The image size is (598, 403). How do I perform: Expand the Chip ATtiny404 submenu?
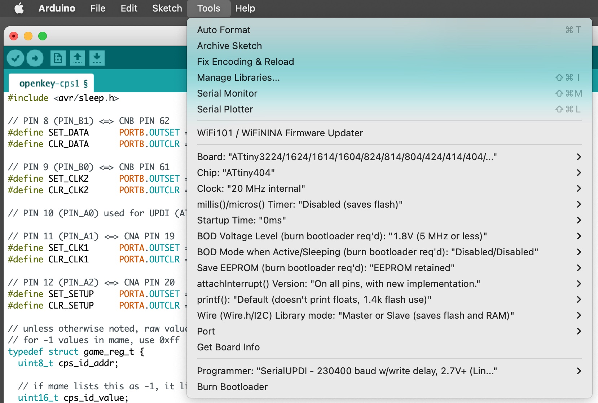click(x=390, y=173)
